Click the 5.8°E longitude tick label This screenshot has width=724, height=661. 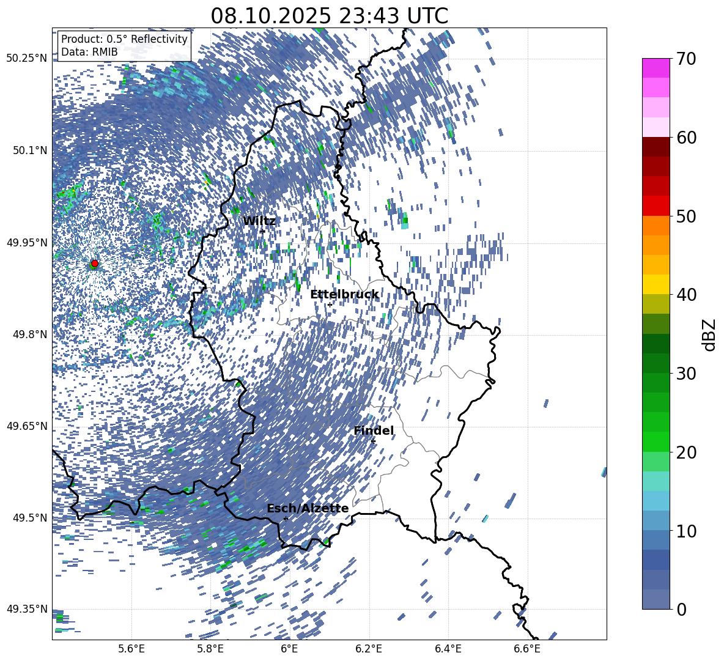click(210, 649)
